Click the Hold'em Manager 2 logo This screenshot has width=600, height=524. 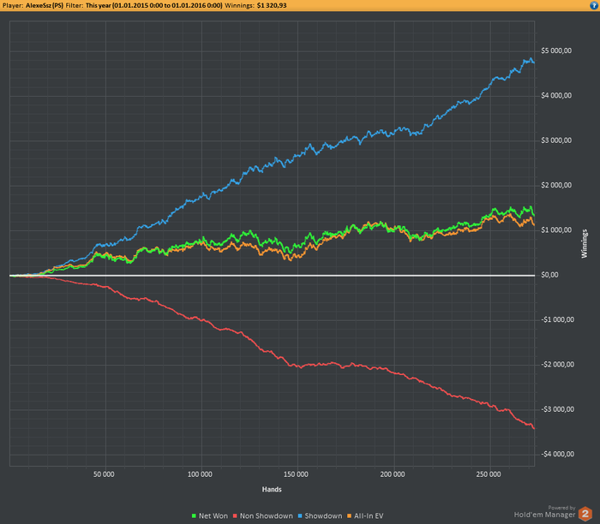(x=585, y=514)
